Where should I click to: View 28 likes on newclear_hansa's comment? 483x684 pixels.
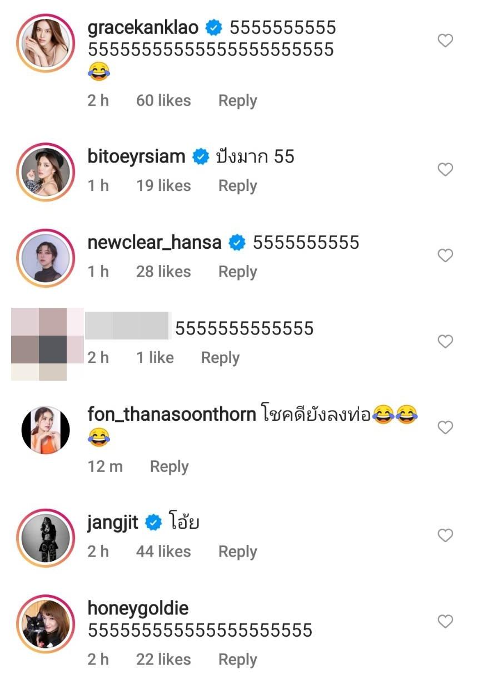163,272
